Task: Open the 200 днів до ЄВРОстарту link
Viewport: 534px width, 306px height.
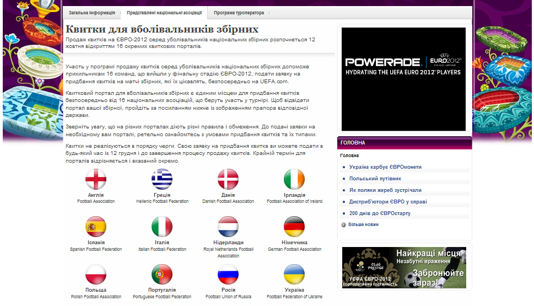Action: pyautogui.click(x=380, y=213)
